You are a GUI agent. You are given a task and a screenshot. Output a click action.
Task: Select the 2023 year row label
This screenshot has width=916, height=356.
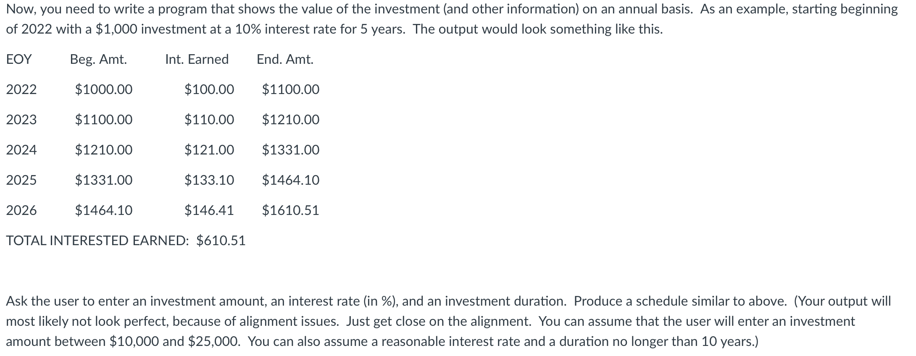tap(21, 120)
